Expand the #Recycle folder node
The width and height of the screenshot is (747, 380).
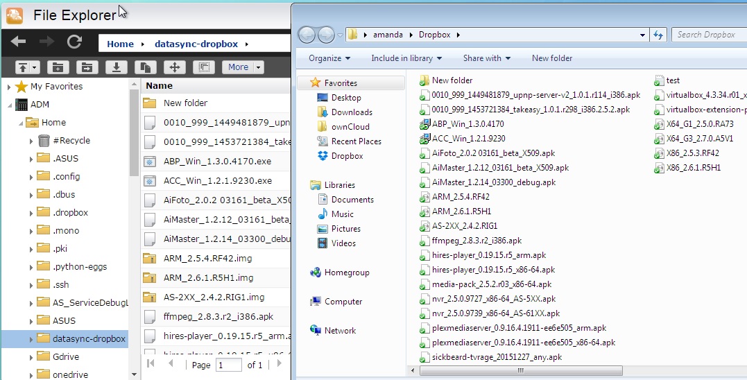[31, 141]
